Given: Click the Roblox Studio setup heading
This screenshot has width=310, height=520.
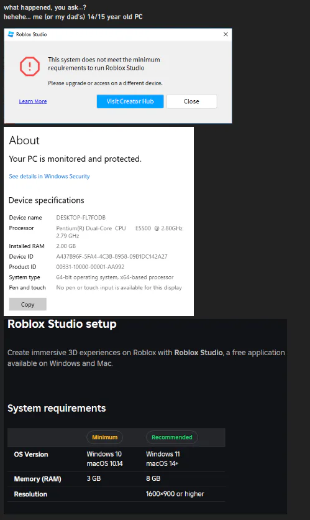Looking at the screenshot, I should point(62,323).
